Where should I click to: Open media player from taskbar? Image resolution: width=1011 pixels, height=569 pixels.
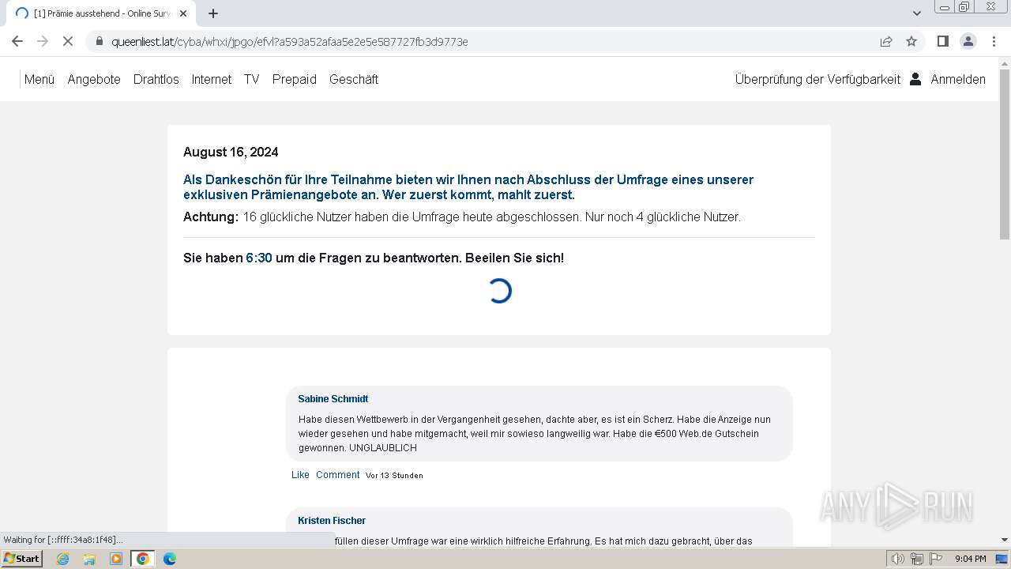[x=116, y=559]
